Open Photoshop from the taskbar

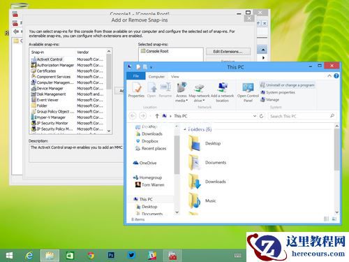[111, 256]
